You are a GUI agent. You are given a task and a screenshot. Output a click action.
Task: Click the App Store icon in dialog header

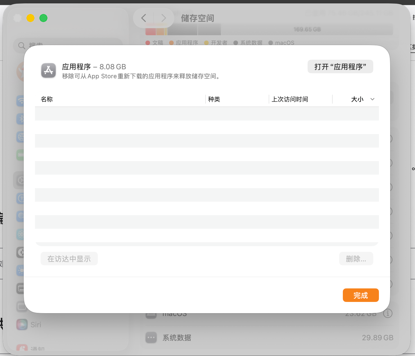click(x=48, y=70)
